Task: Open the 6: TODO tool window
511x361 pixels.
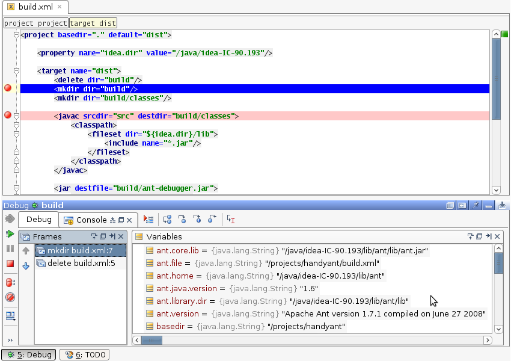Action: (84, 355)
